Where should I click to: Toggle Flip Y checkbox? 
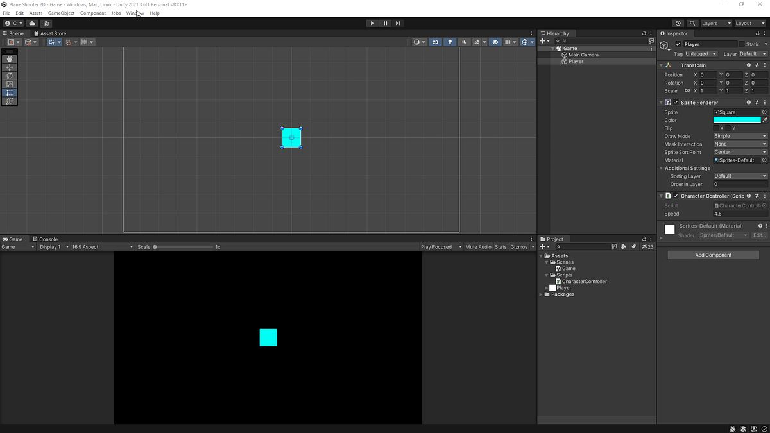[x=728, y=128]
